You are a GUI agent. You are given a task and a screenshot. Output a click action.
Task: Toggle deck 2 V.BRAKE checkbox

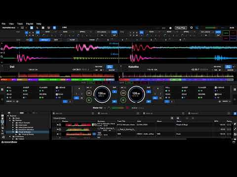click(x=216, y=88)
